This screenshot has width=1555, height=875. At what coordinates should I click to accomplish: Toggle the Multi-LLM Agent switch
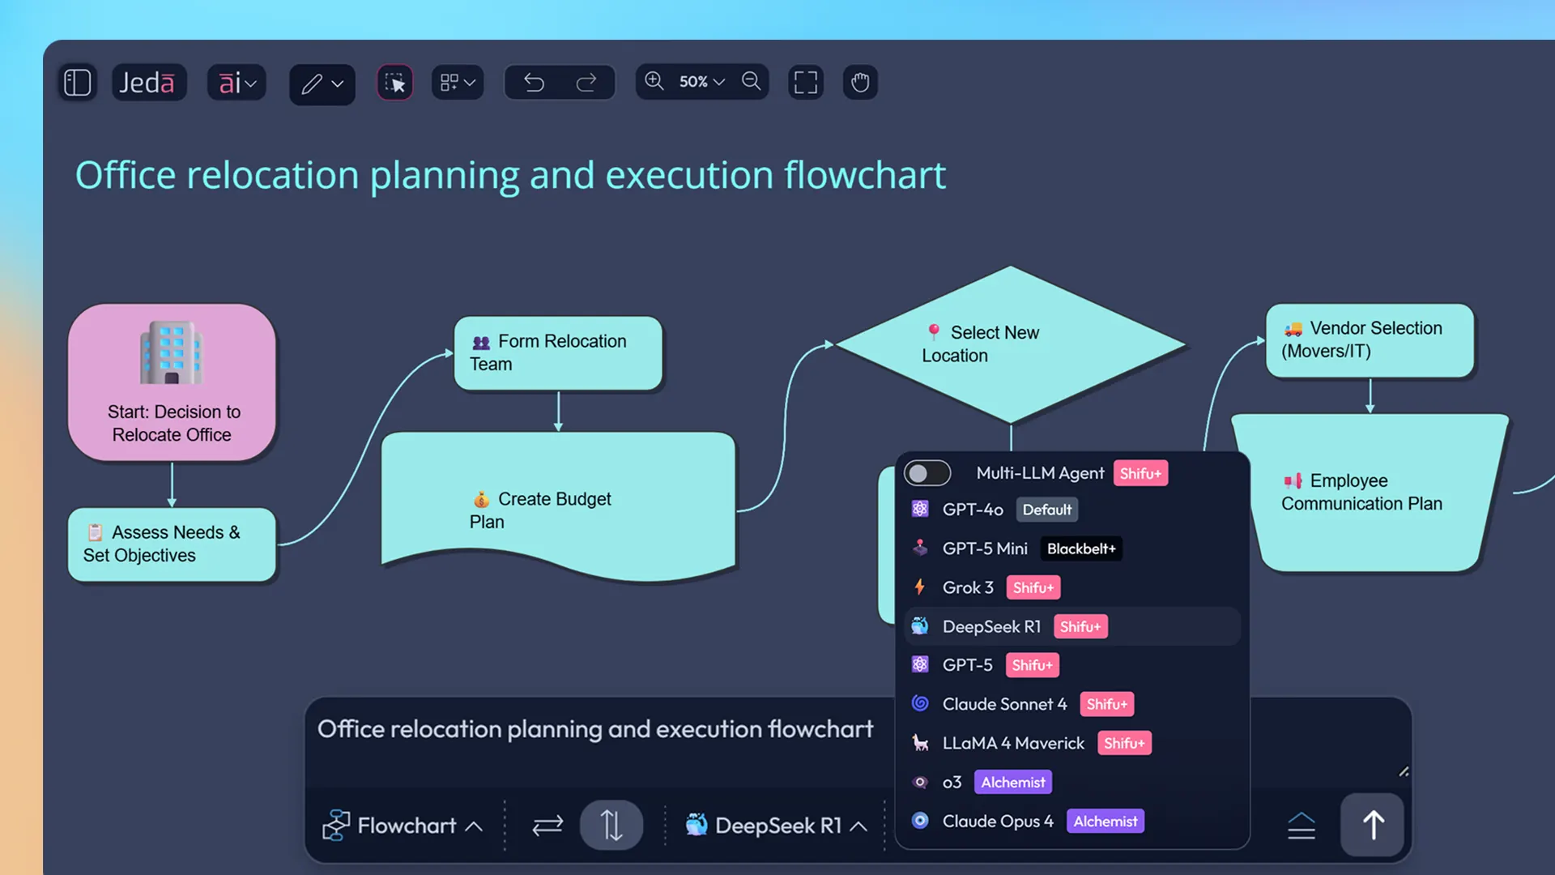(x=927, y=472)
